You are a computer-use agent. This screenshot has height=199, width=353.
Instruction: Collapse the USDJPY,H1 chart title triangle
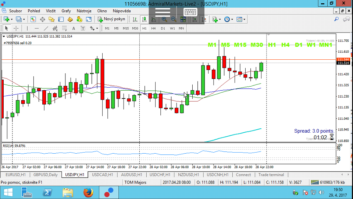click(x=4, y=36)
